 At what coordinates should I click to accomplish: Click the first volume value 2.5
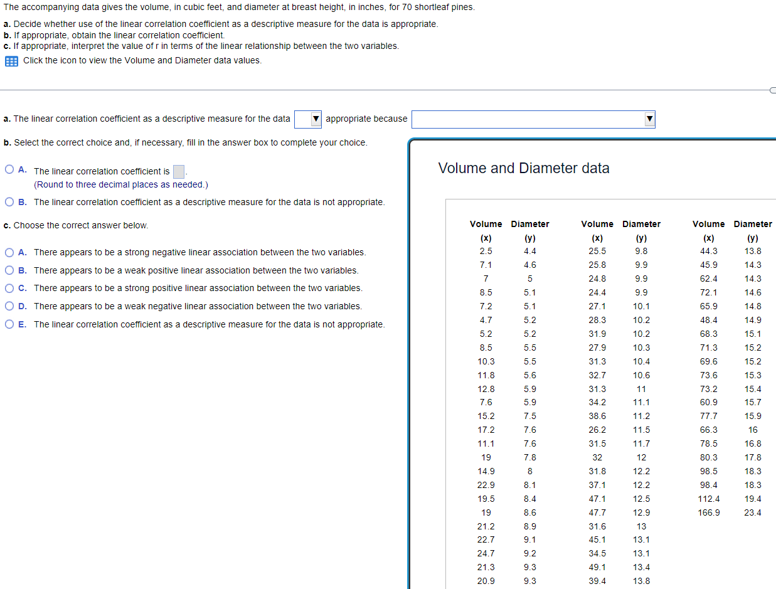[x=486, y=251]
